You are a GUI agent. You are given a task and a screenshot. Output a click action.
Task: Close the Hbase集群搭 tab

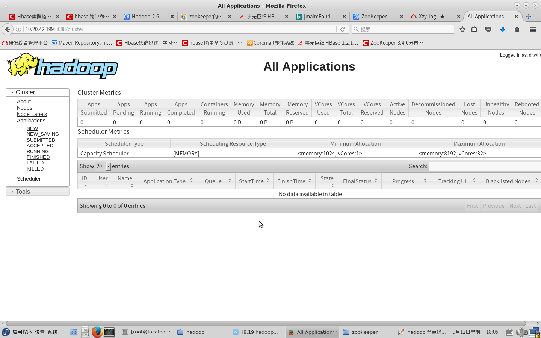[57, 17]
